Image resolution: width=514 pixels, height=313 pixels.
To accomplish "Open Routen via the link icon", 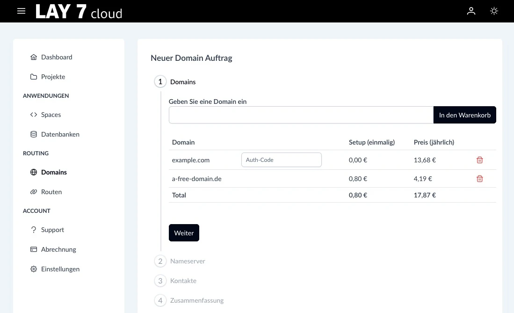I will 34,192.
